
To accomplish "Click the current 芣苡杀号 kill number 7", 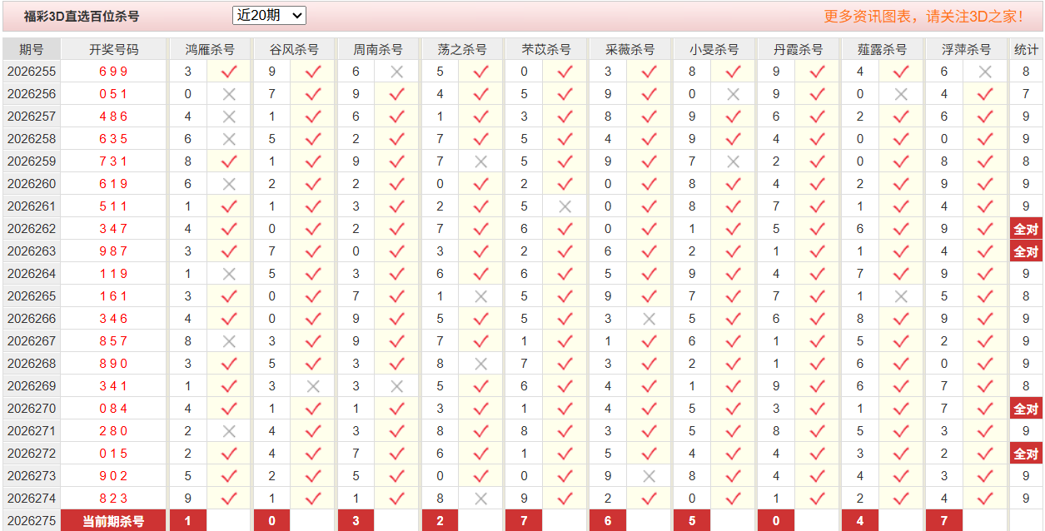I will [x=524, y=521].
